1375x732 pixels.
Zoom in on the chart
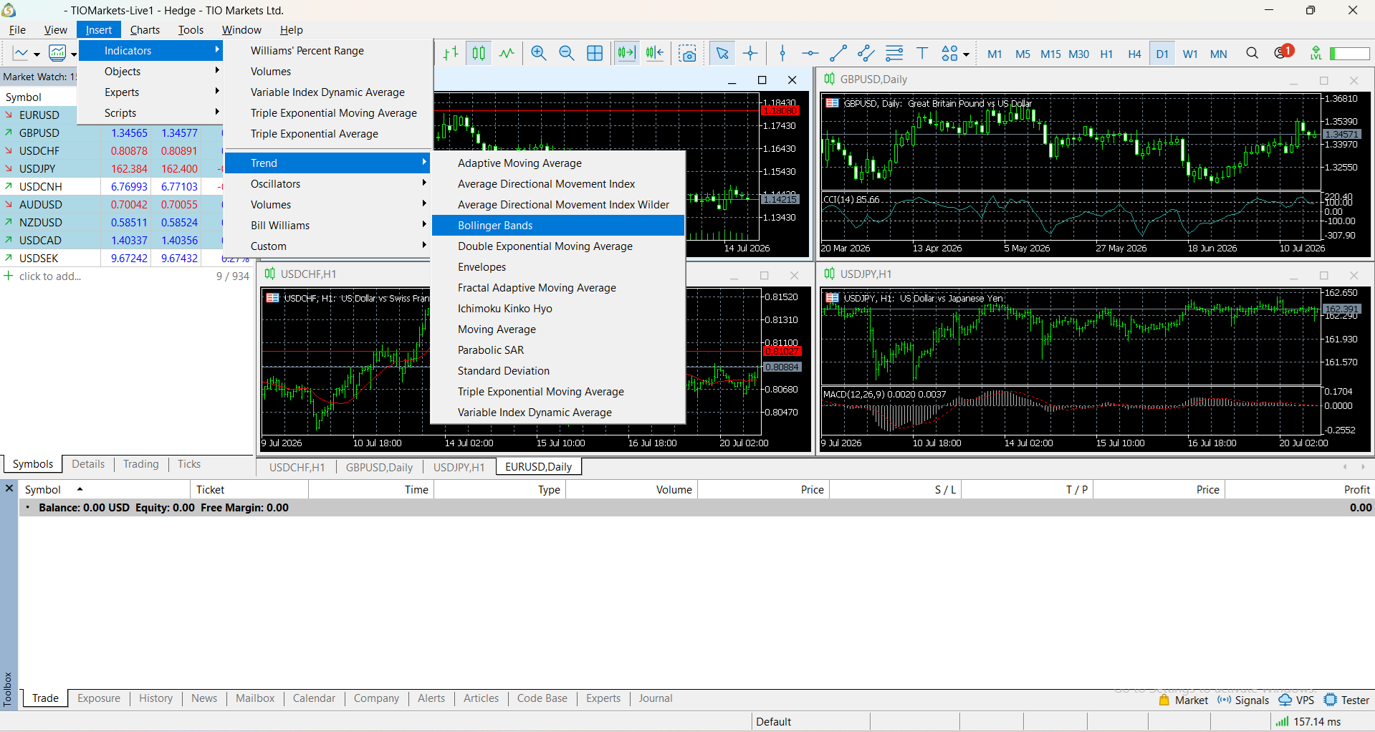[x=539, y=53]
